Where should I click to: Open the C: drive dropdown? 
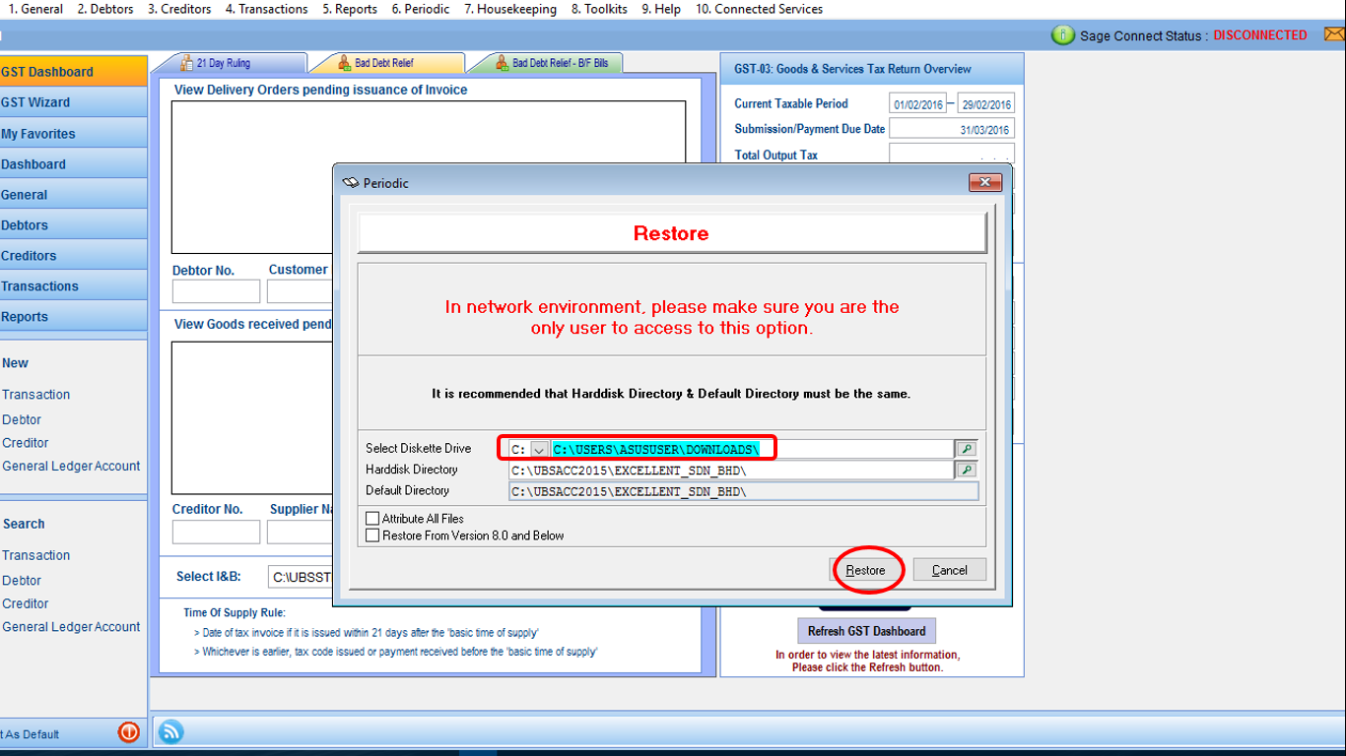pyautogui.click(x=539, y=449)
